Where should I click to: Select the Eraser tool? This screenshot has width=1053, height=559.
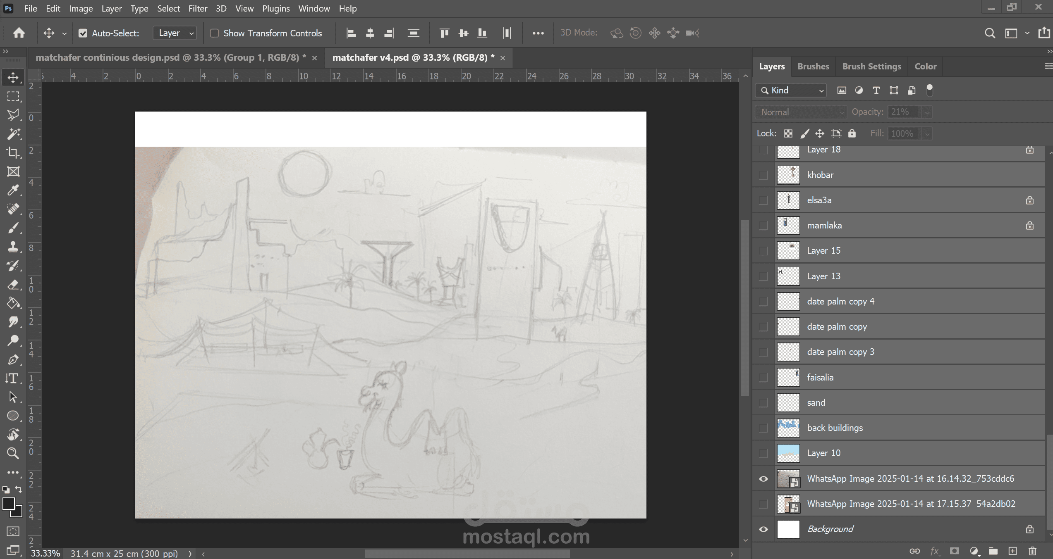[x=13, y=284]
